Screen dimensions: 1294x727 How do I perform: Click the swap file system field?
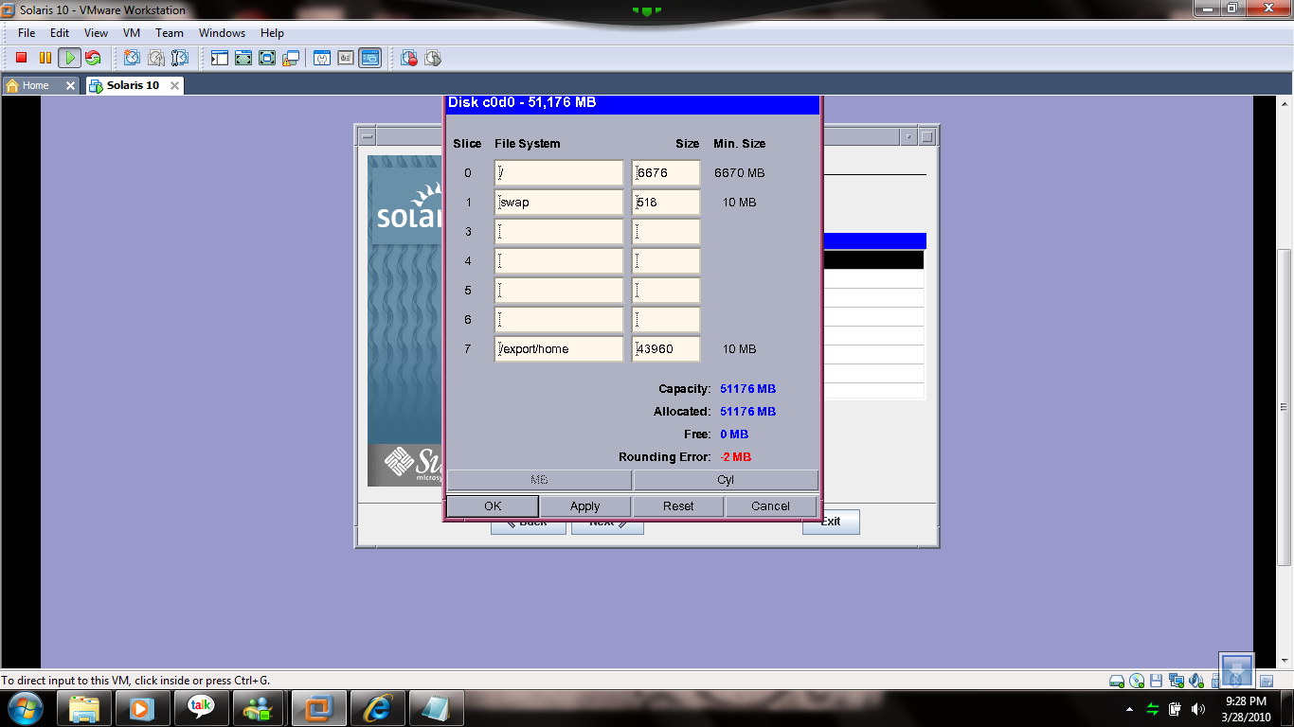click(x=559, y=202)
